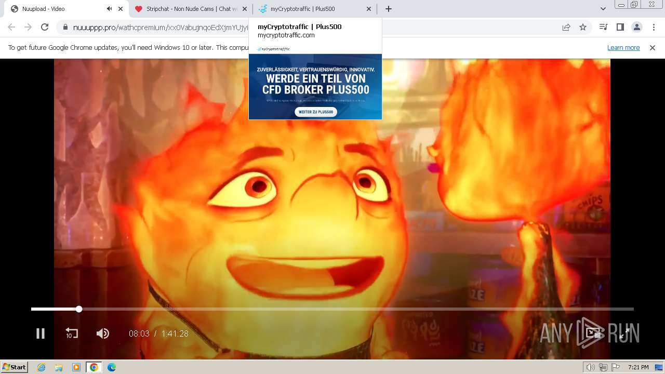Open a new browser tab
Viewport: 665px width, 374px height.
coord(389,9)
